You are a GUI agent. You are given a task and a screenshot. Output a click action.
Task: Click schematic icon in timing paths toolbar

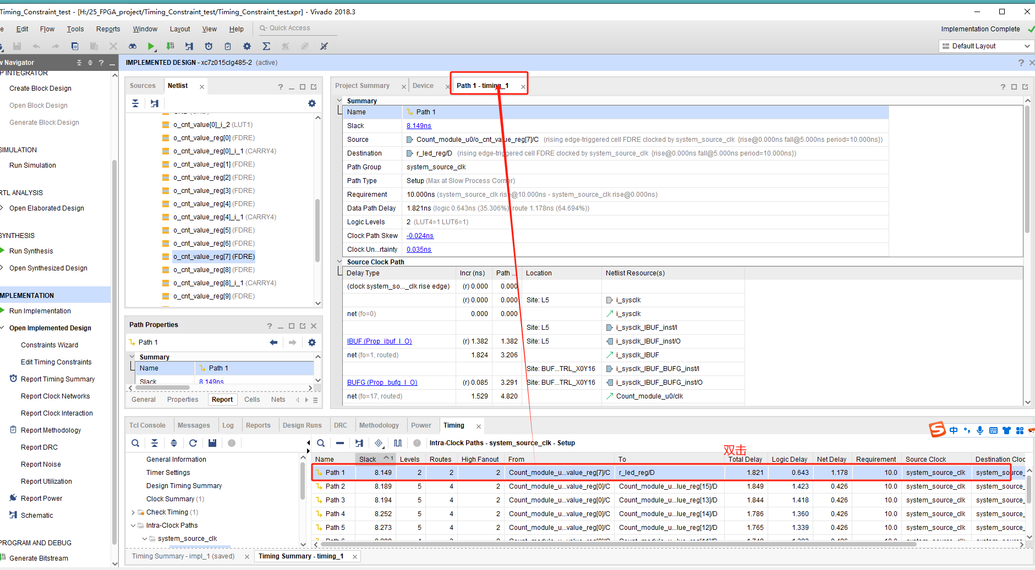click(359, 443)
